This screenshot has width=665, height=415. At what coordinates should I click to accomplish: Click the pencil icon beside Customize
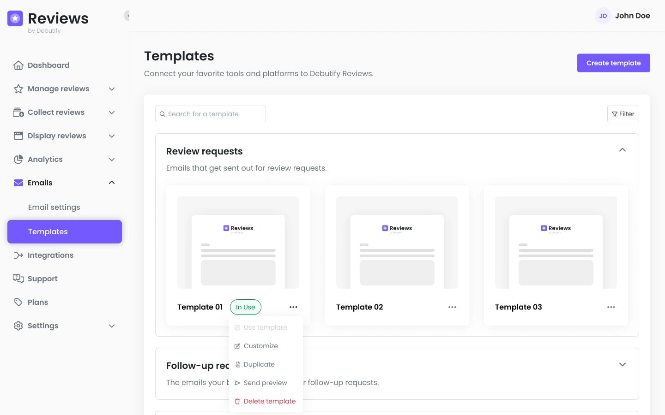pos(237,346)
